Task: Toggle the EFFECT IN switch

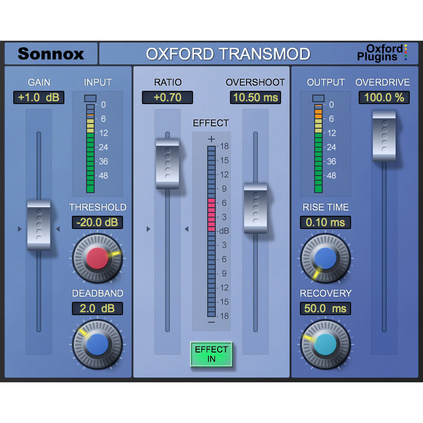Action: 211,355
